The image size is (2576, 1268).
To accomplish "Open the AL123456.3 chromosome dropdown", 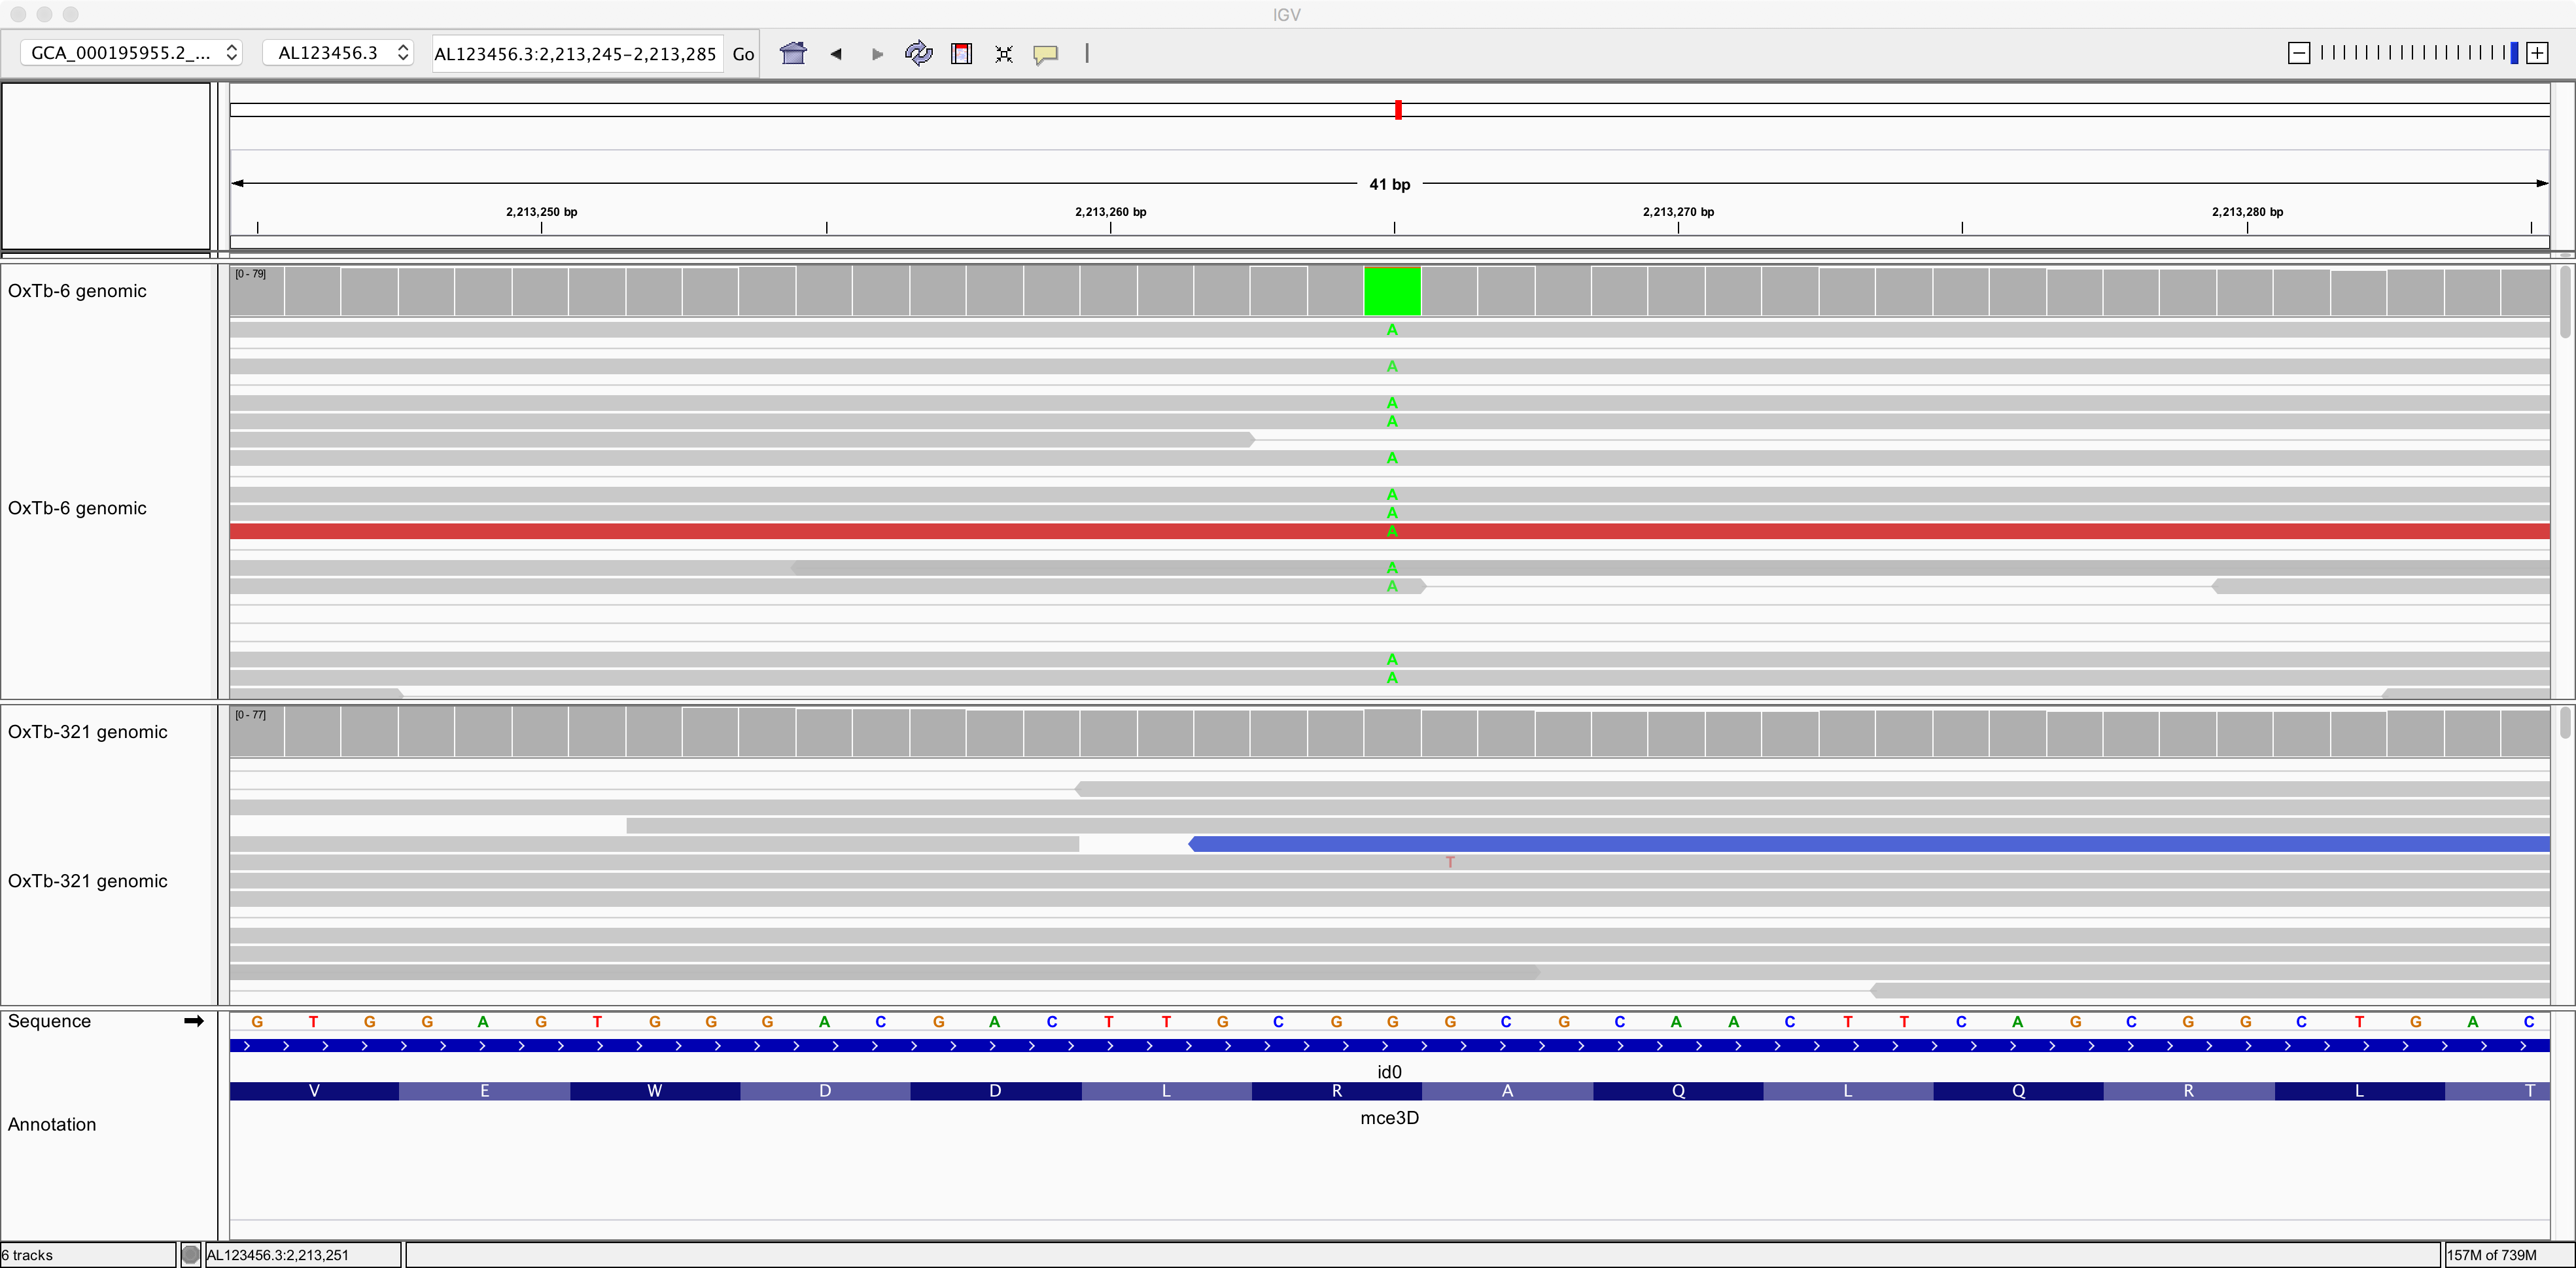I will pyautogui.click(x=341, y=53).
